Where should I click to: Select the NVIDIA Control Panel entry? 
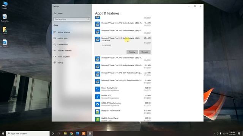point(123,119)
